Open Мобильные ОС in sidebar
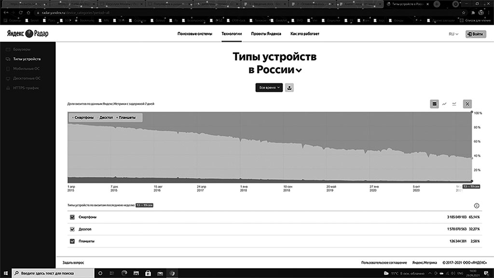 27,69
